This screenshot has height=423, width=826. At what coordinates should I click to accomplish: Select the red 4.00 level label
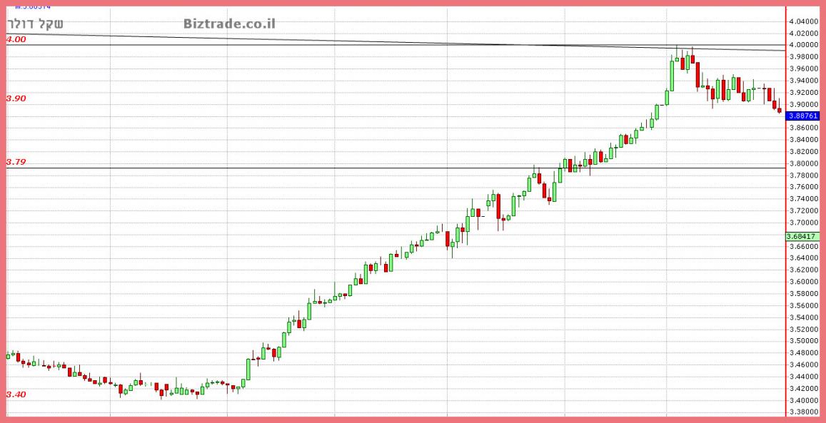(x=16, y=40)
